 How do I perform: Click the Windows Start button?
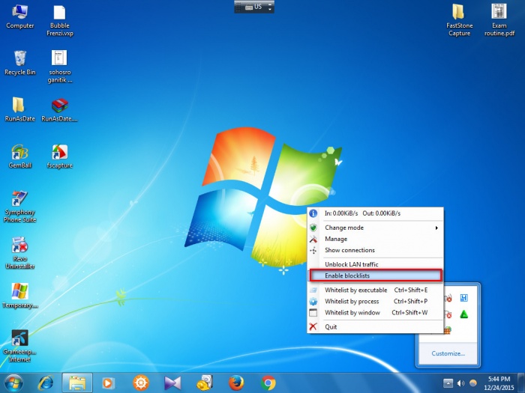[x=14, y=383]
